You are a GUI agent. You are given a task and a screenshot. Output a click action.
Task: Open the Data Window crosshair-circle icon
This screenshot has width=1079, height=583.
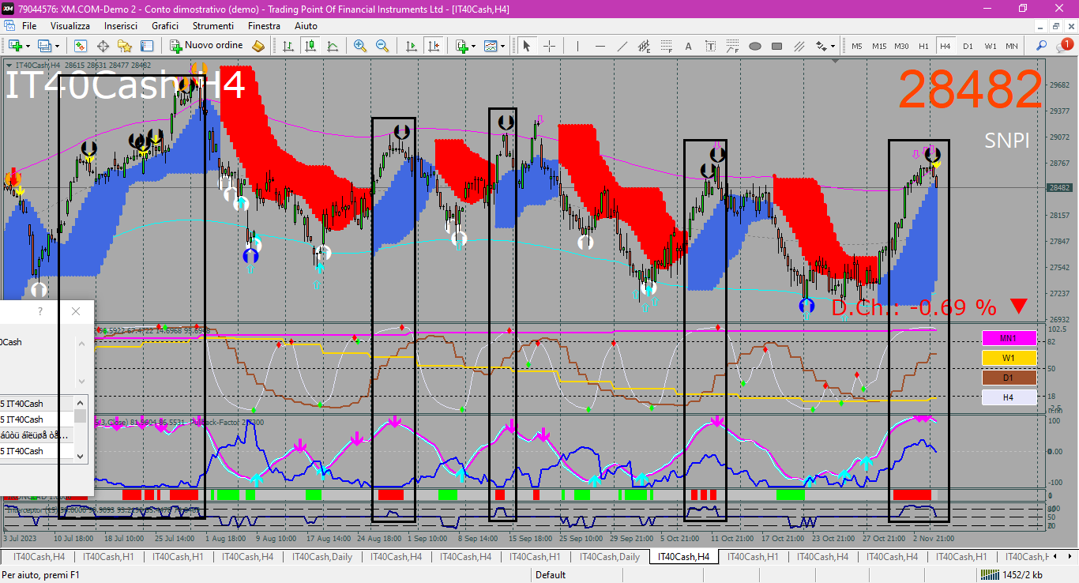point(103,46)
